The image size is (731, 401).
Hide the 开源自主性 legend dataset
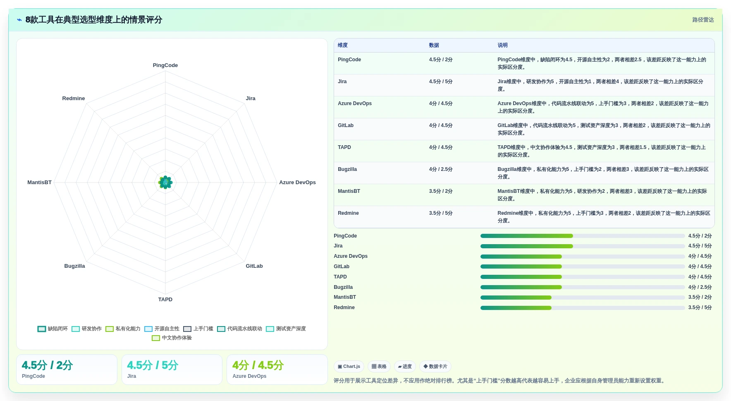(162, 329)
